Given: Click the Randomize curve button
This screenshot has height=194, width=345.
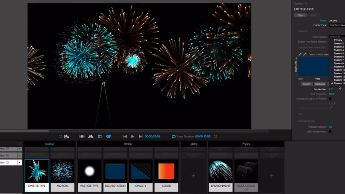Looking at the screenshot, I should [320, 84].
